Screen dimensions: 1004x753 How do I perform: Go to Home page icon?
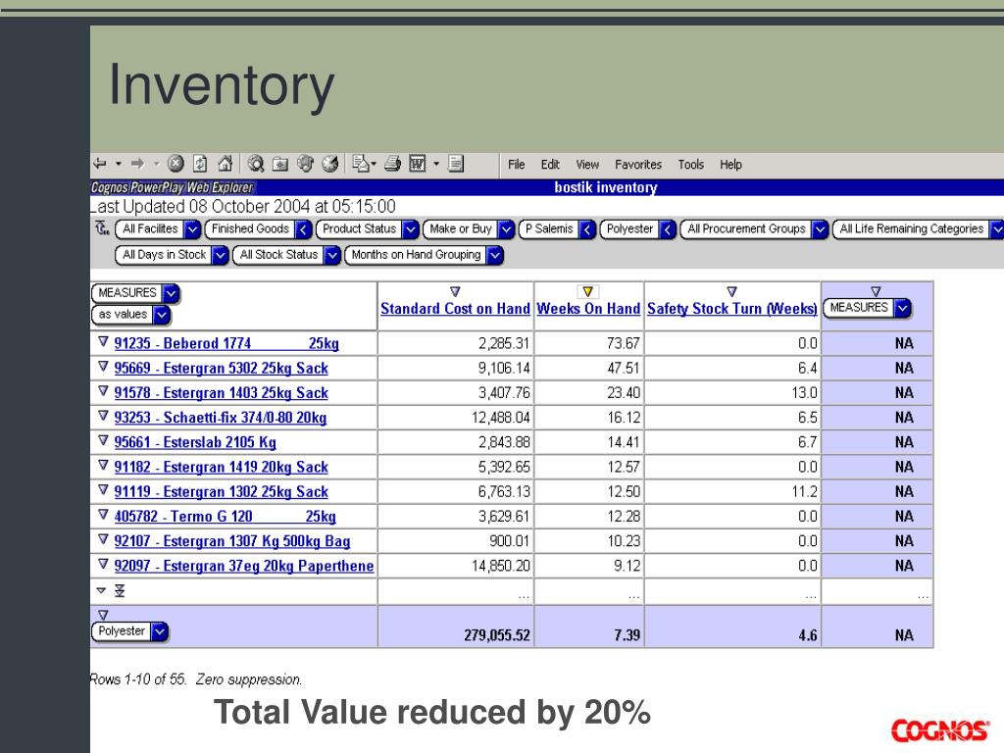coord(225,164)
